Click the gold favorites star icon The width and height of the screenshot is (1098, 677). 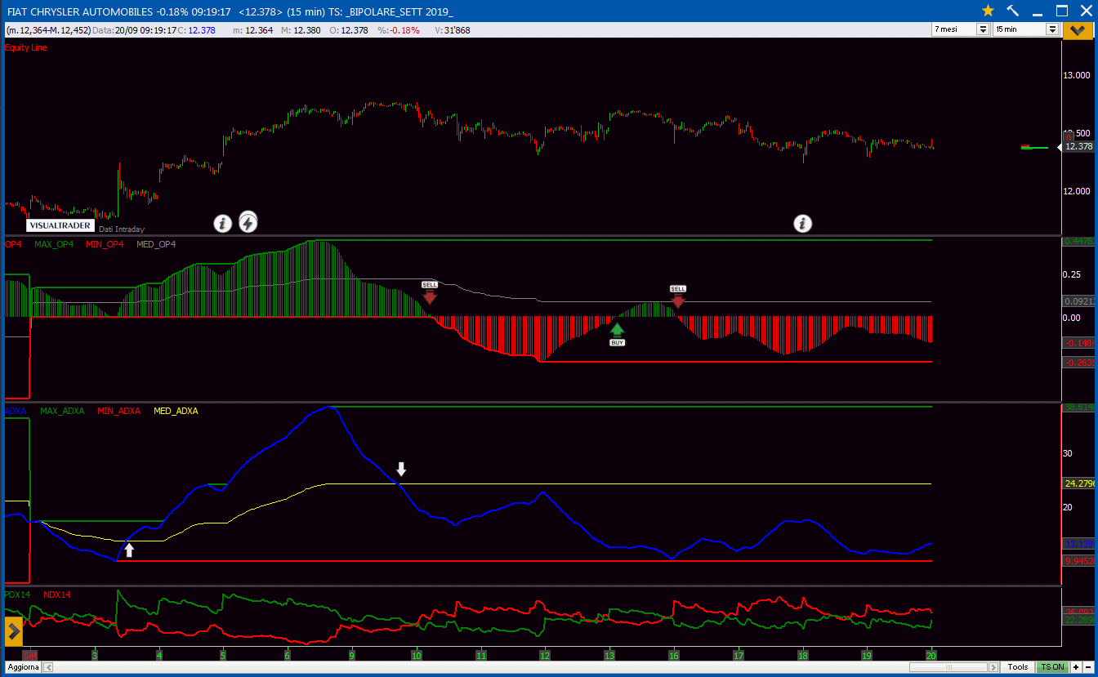(x=988, y=11)
